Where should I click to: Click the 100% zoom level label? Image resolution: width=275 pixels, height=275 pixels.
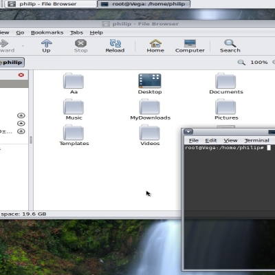(259, 63)
